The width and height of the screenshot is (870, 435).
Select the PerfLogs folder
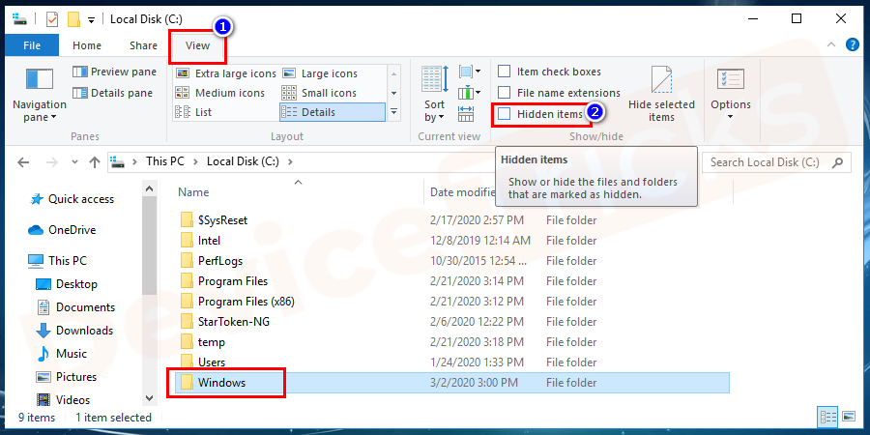click(212, 261)
